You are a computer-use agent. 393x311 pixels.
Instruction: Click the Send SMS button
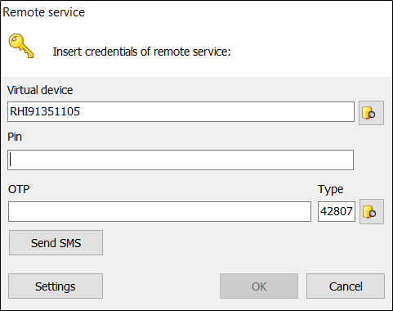click(56, 243)
